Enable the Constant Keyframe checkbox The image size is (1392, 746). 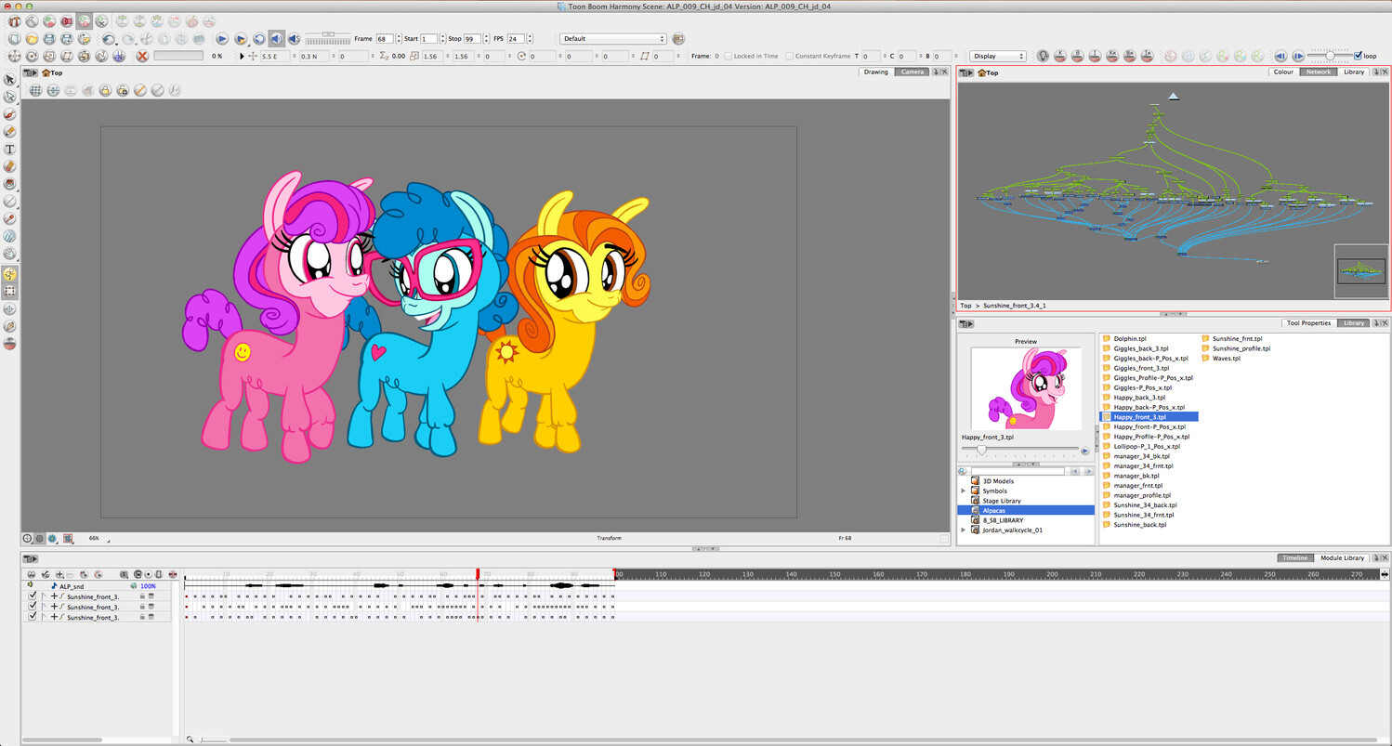tap(789, 57)
